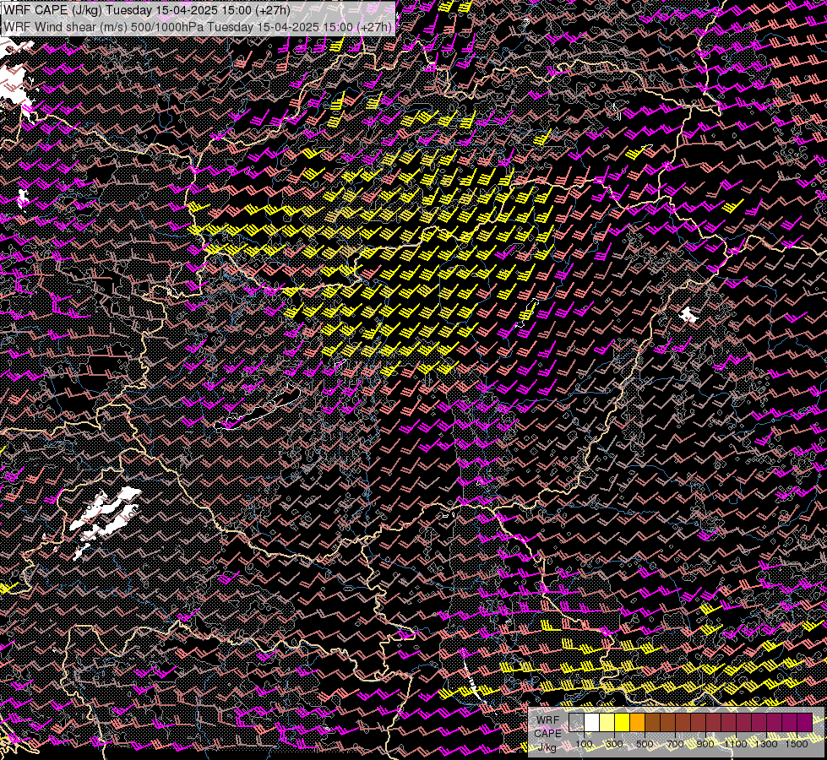
Task: Select the pale yellow CAPE legend swatch
Action: [x=607, y=722]
